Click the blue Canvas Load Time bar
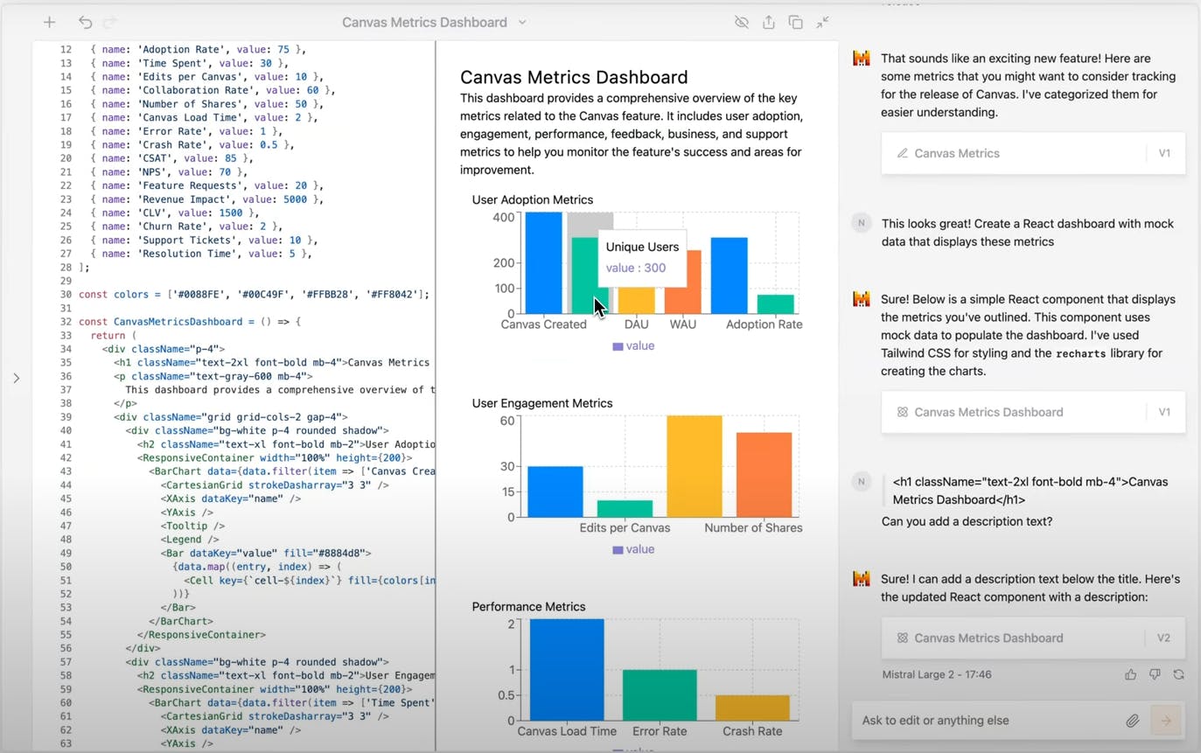 coord(566,670)
